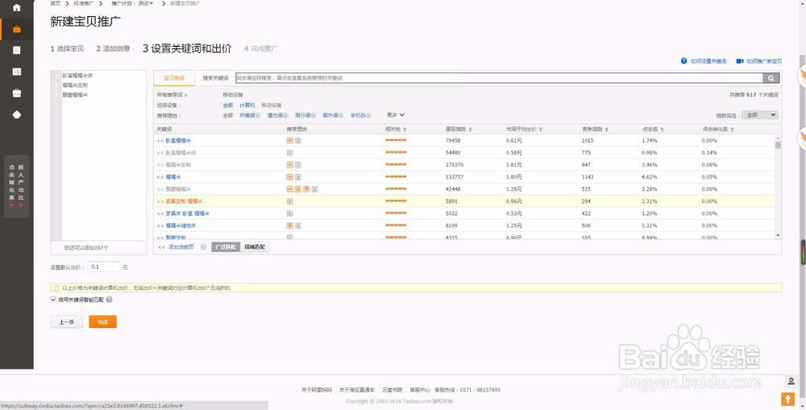Click the blue question mark help icon
Image resolution: width=806 pixels, height=410 pixels.
point(683,60)
